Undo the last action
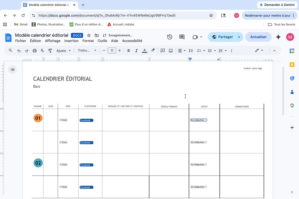Viewport: 299px width, 199px height. tap(19, 51)
